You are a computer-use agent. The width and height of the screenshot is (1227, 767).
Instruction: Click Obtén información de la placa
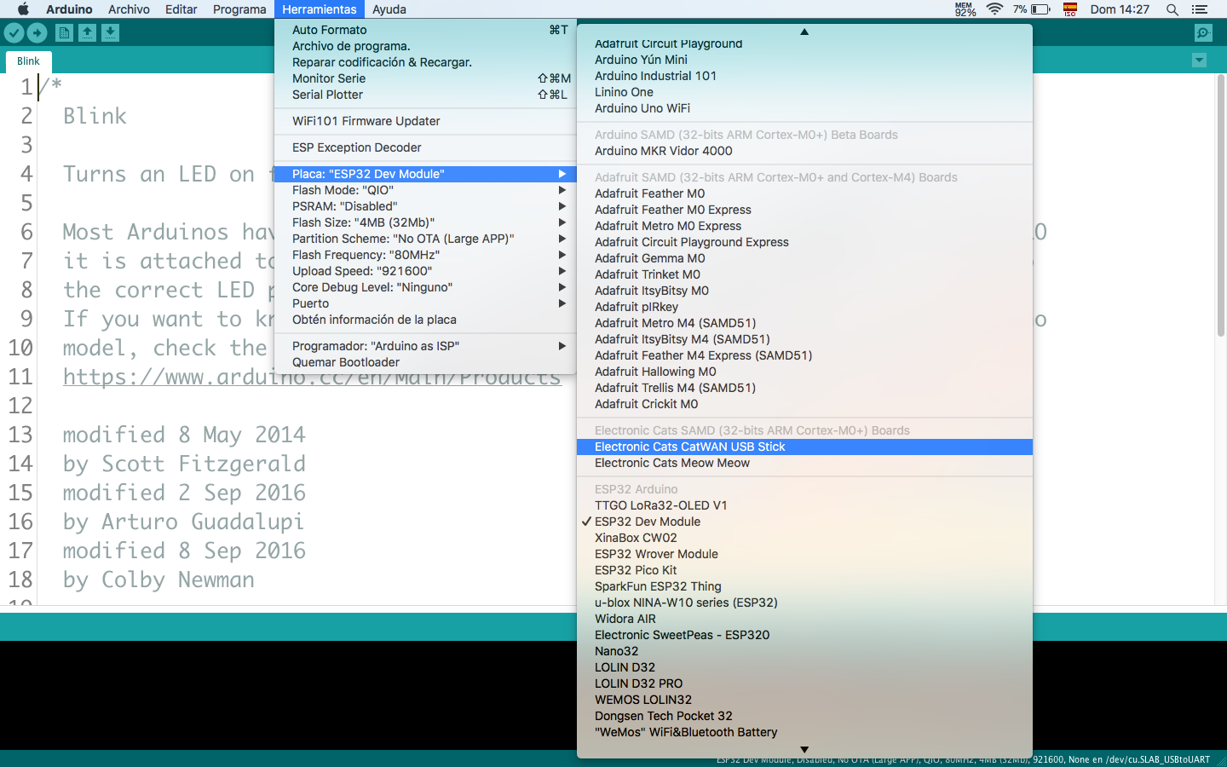425,320
